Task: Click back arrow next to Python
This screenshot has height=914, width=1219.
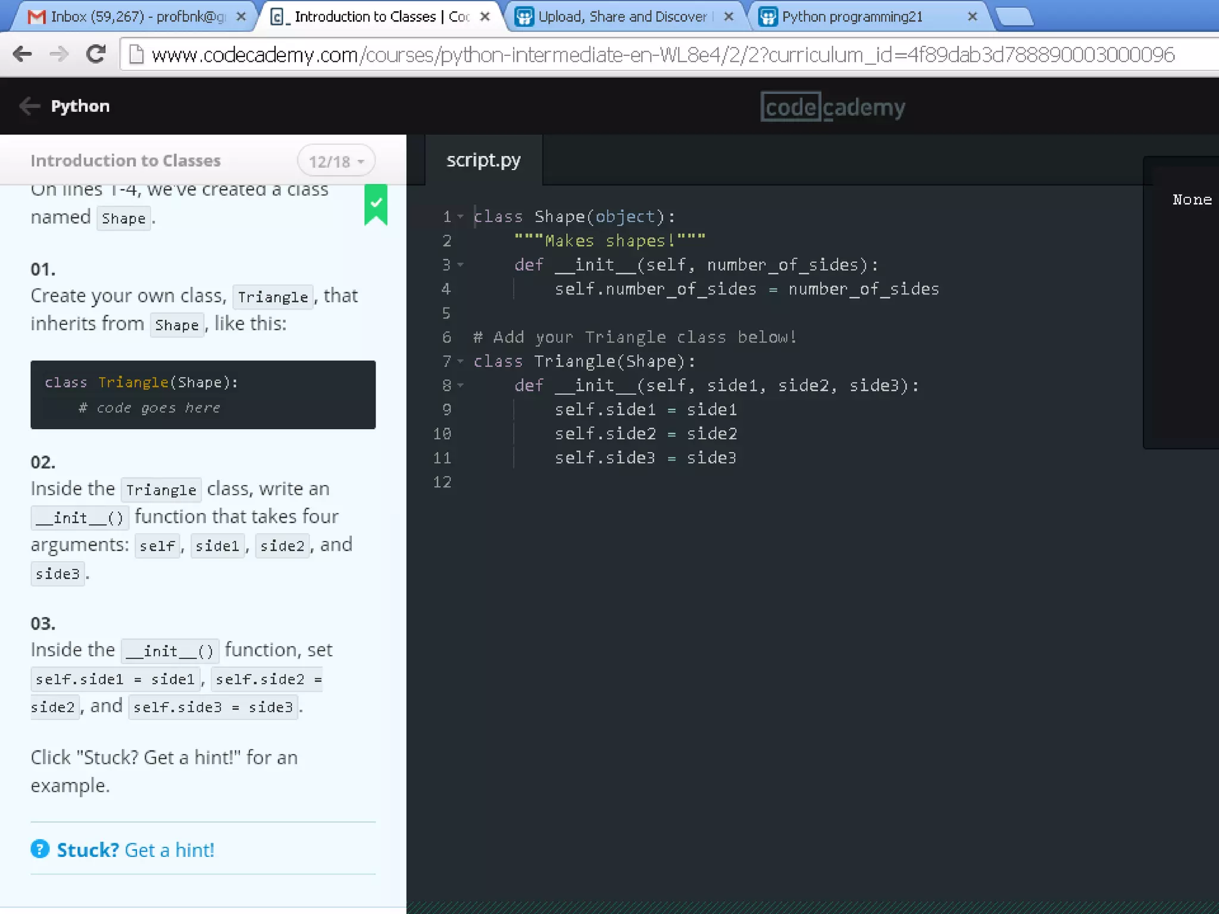Action: click(29, 106)
